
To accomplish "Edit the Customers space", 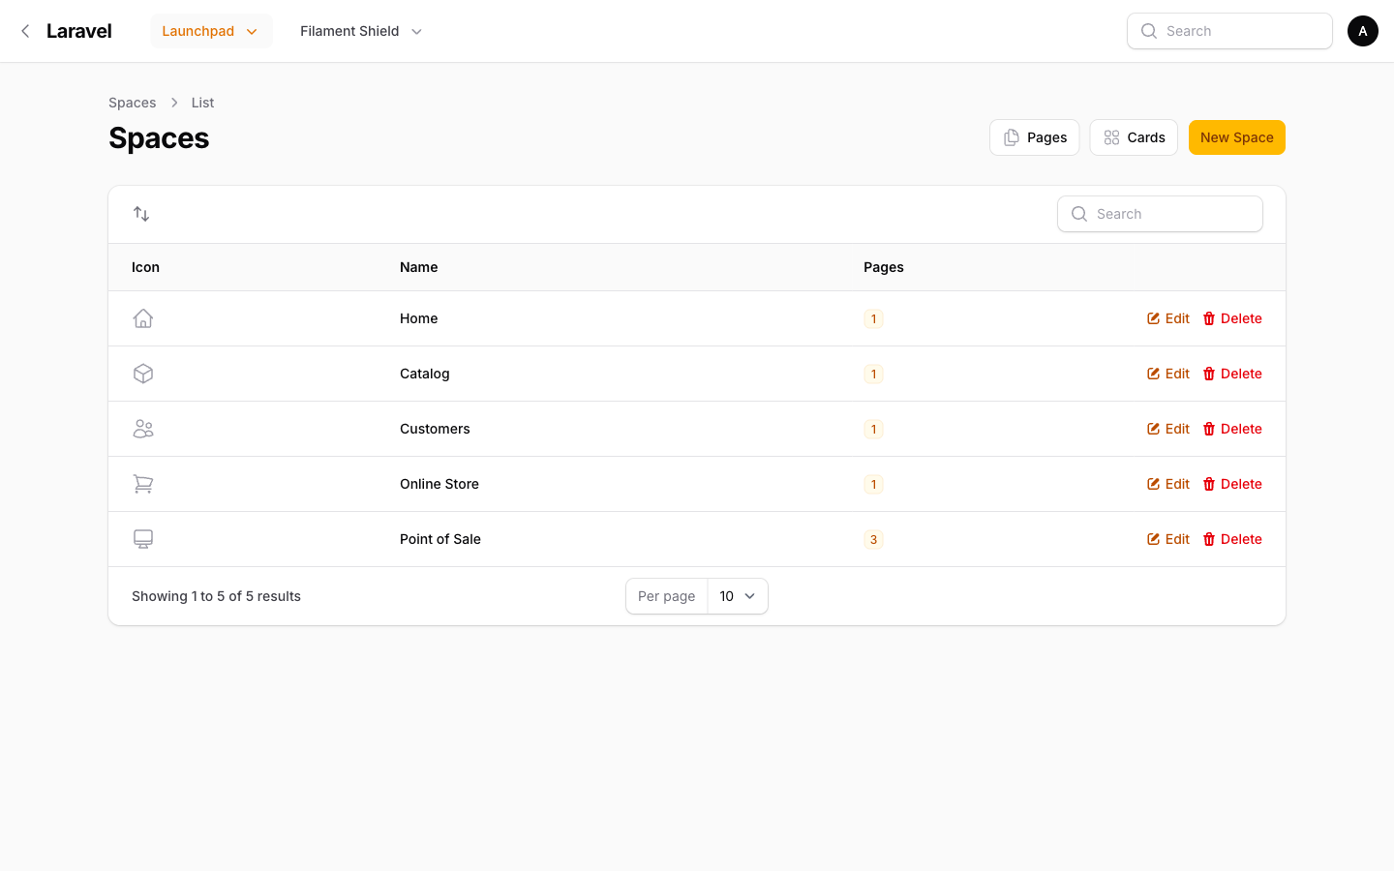I will point(1168,429).
